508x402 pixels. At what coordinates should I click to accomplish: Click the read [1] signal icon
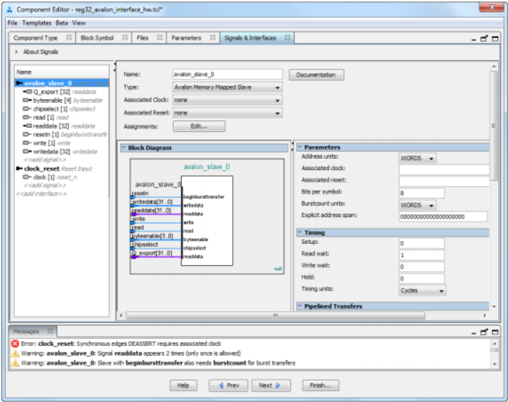click(x=27, y=117)
